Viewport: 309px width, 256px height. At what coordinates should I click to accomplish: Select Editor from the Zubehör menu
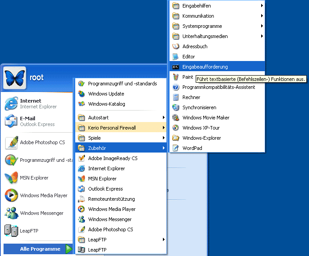coord(189,57)
